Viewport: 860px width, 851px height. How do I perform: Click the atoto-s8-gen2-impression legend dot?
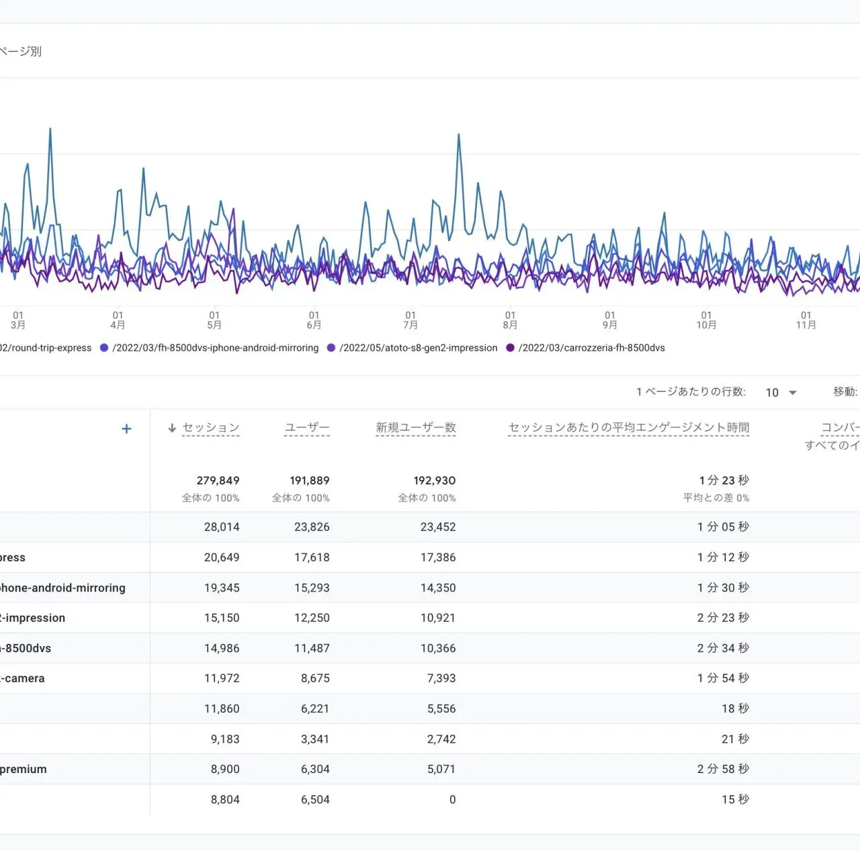(x=331, y=348)
